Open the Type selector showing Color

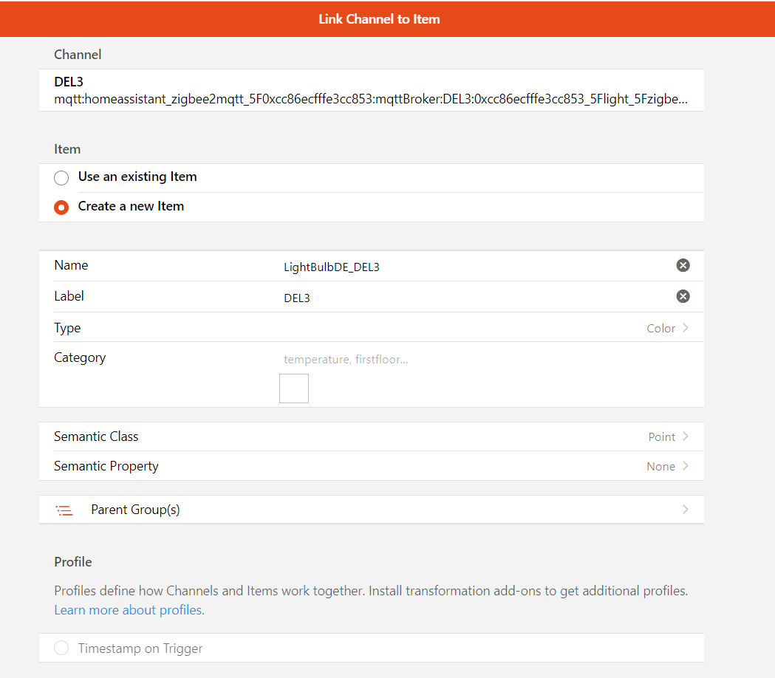[666, 328]
